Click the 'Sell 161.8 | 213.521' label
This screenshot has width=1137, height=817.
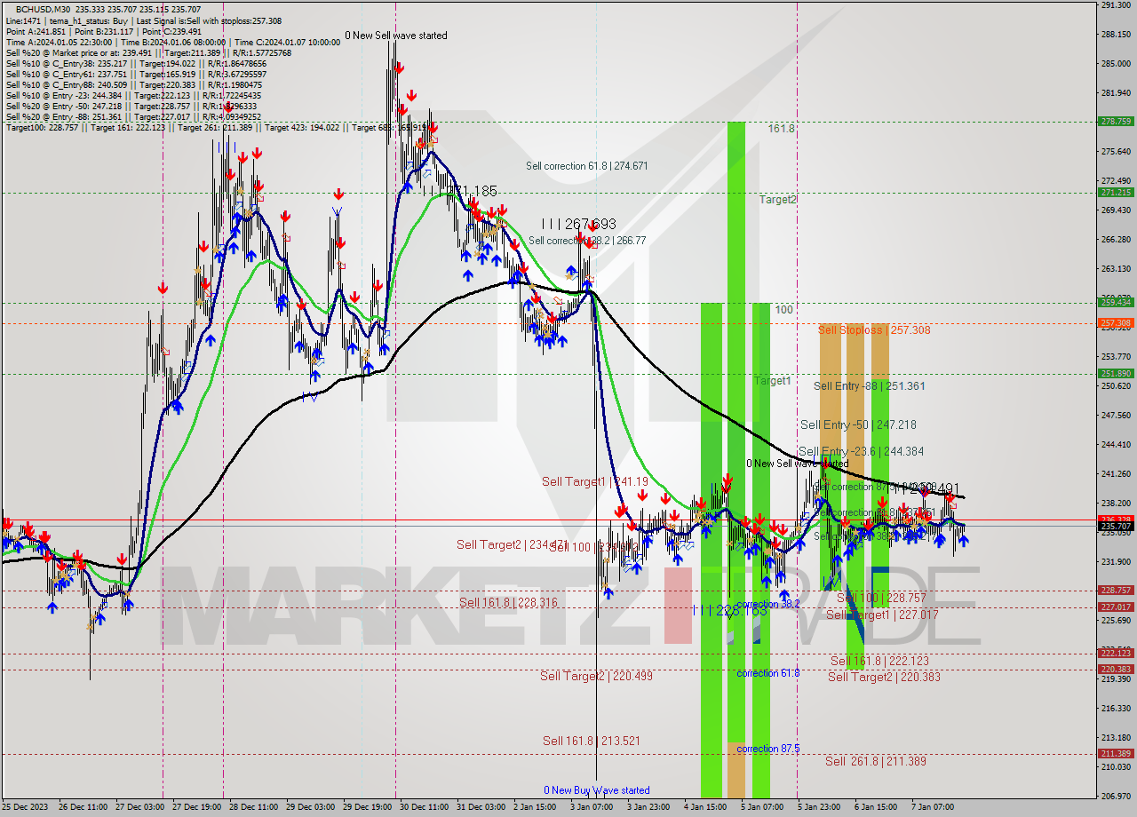click(x=592, y=741)
